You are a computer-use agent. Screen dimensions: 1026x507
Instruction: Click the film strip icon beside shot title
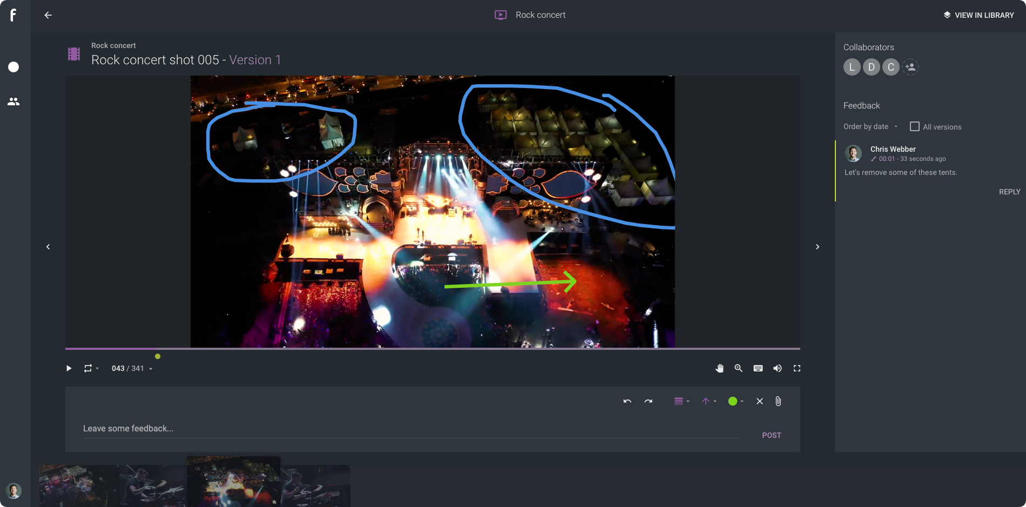74,54
